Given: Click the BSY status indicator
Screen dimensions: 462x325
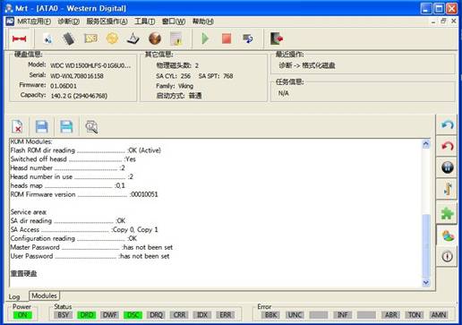Looking at the screenshot, I should click(x=63, y=315).
